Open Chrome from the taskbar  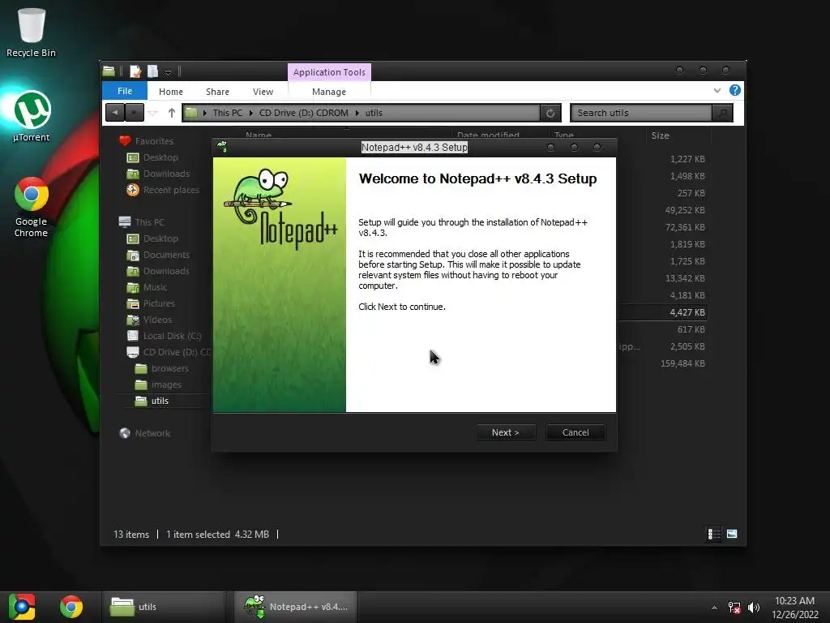pos(71,607)
